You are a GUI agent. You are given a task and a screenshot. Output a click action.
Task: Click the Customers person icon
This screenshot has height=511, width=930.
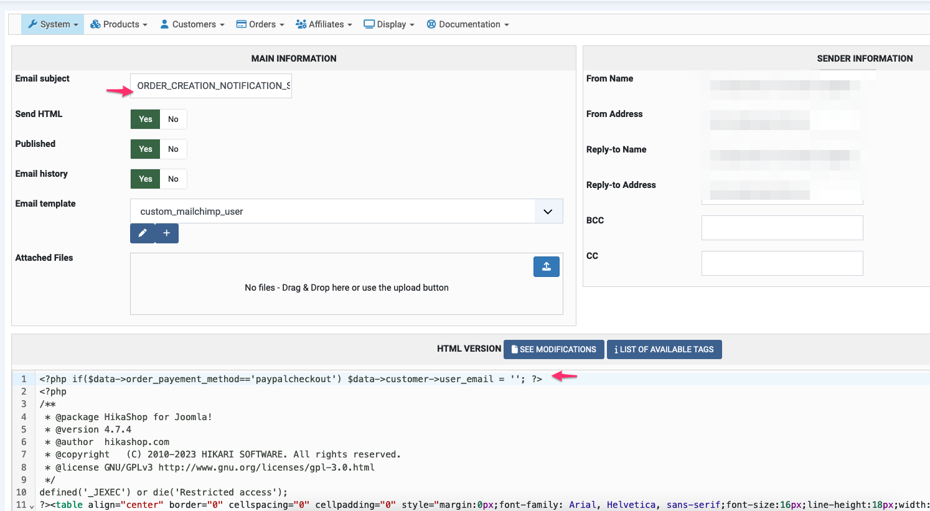point(164,24)
